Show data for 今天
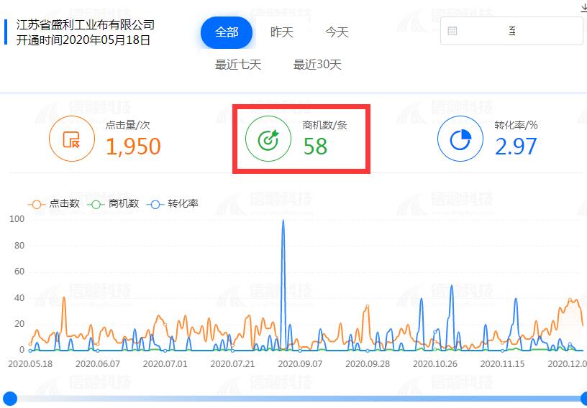Screen dimensions: 587x408 pyautogui.click(x=337, y=32)
